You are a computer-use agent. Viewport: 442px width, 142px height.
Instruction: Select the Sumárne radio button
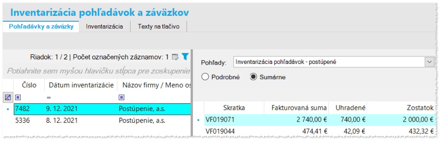(253, 77)
